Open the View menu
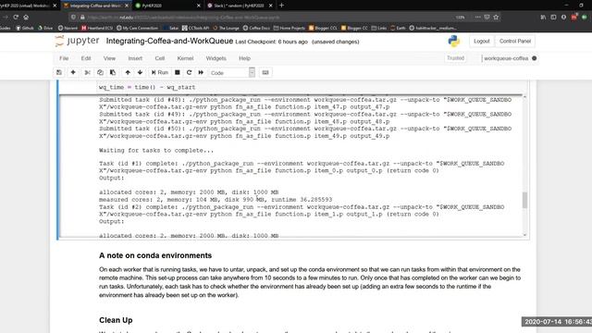This screenshot has height=333, width=592. click(109, 58)
